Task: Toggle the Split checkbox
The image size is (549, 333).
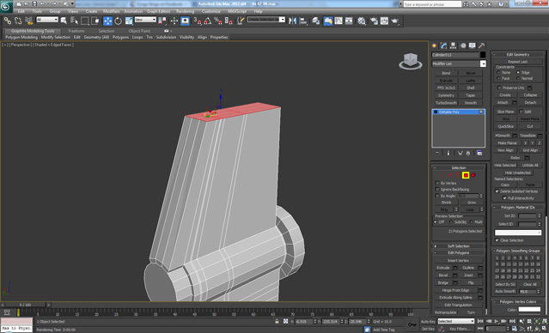Action: [x=521, y=112]
